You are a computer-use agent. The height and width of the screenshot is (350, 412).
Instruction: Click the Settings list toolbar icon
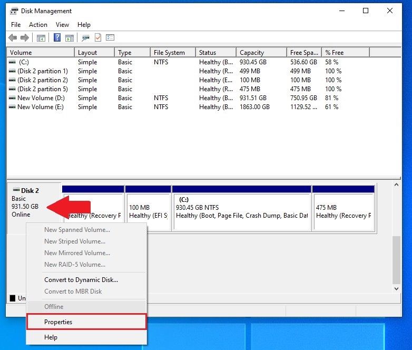coord(110,37)
